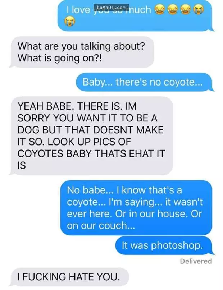Screen dimensions: 223x290
Task: Click 'on our couch...' text in blue bubble
Action: point(101,226)
